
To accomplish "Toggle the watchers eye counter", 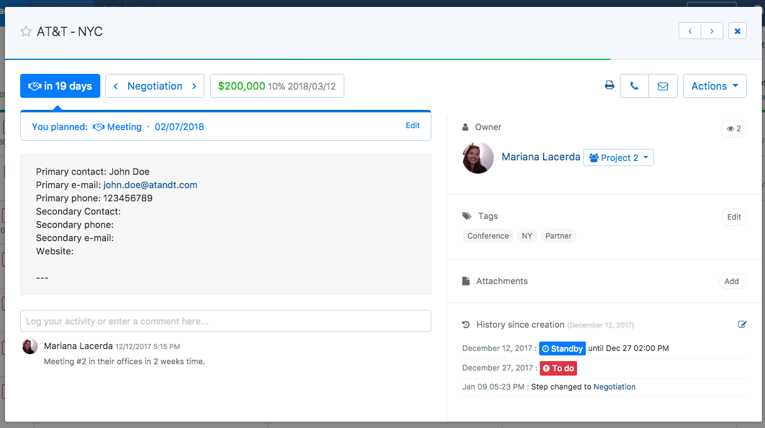I will pyautogui.click(x=733, y=129).
